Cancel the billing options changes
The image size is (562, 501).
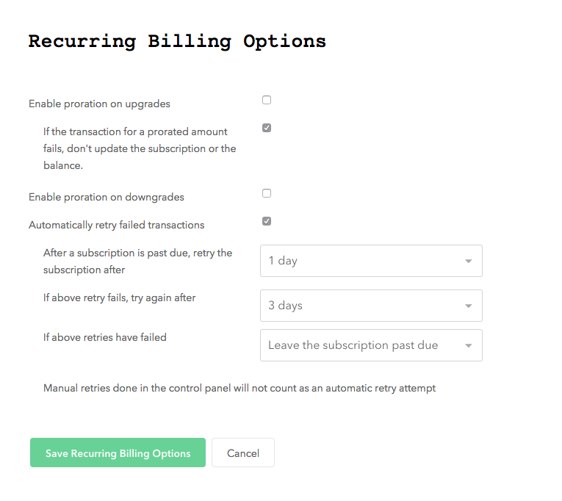pyautogui.click(x=243, y=453)
